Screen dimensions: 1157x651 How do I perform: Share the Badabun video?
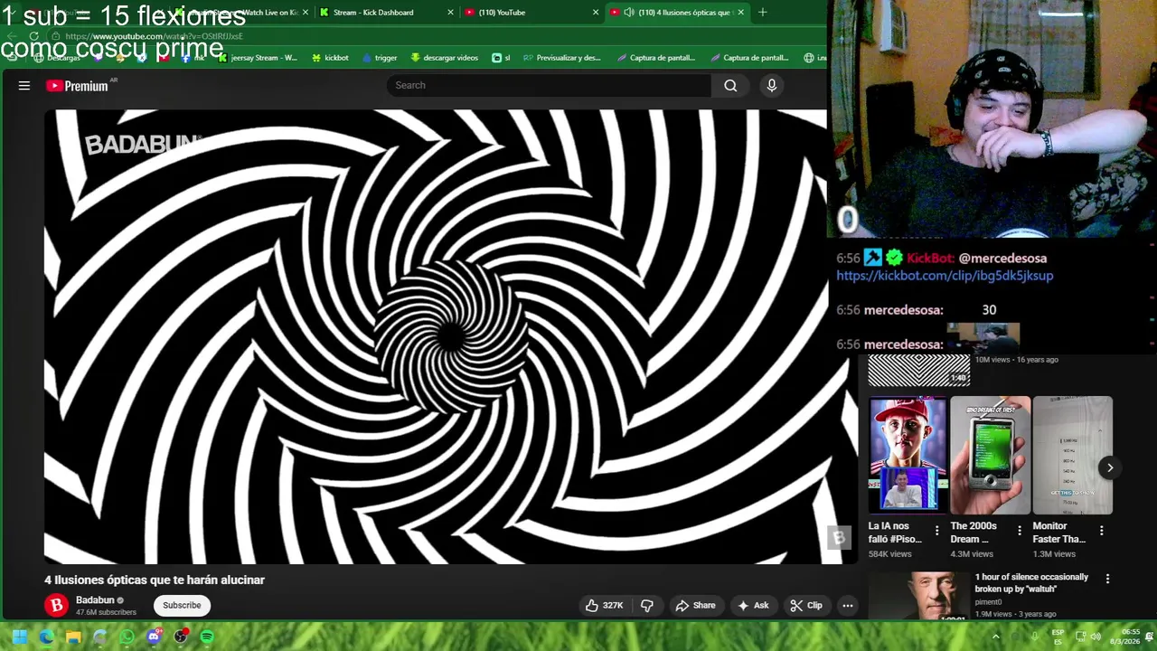pos(695,605)
